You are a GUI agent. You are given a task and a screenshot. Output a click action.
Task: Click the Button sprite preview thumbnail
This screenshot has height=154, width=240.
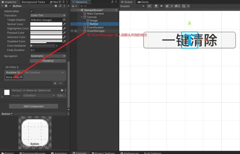point(35,133)
